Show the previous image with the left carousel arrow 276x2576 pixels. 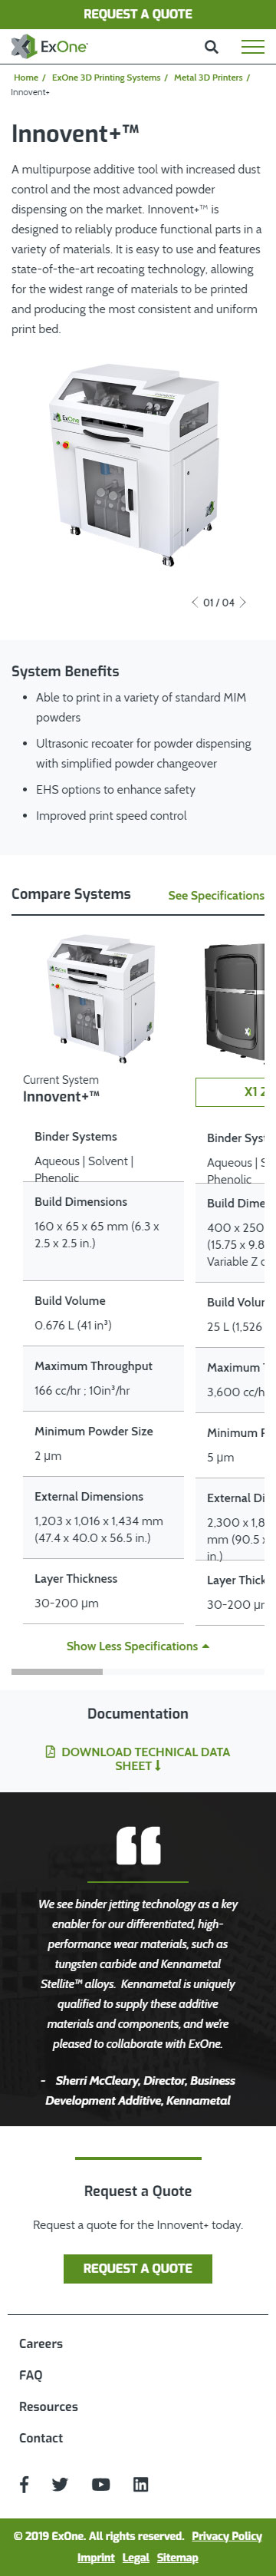tap(194, 602)
